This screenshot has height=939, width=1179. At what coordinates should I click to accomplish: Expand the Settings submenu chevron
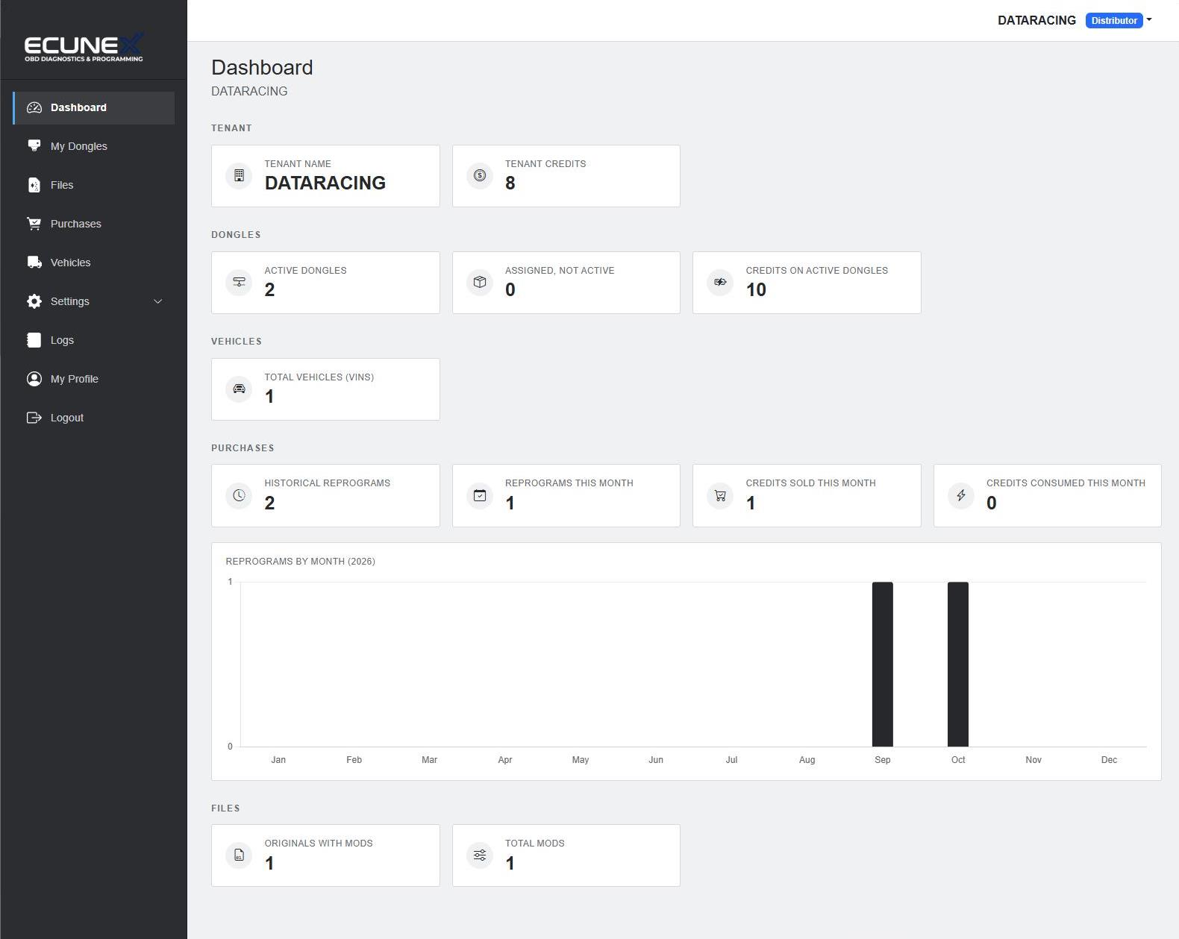click(x=157, y=301)
